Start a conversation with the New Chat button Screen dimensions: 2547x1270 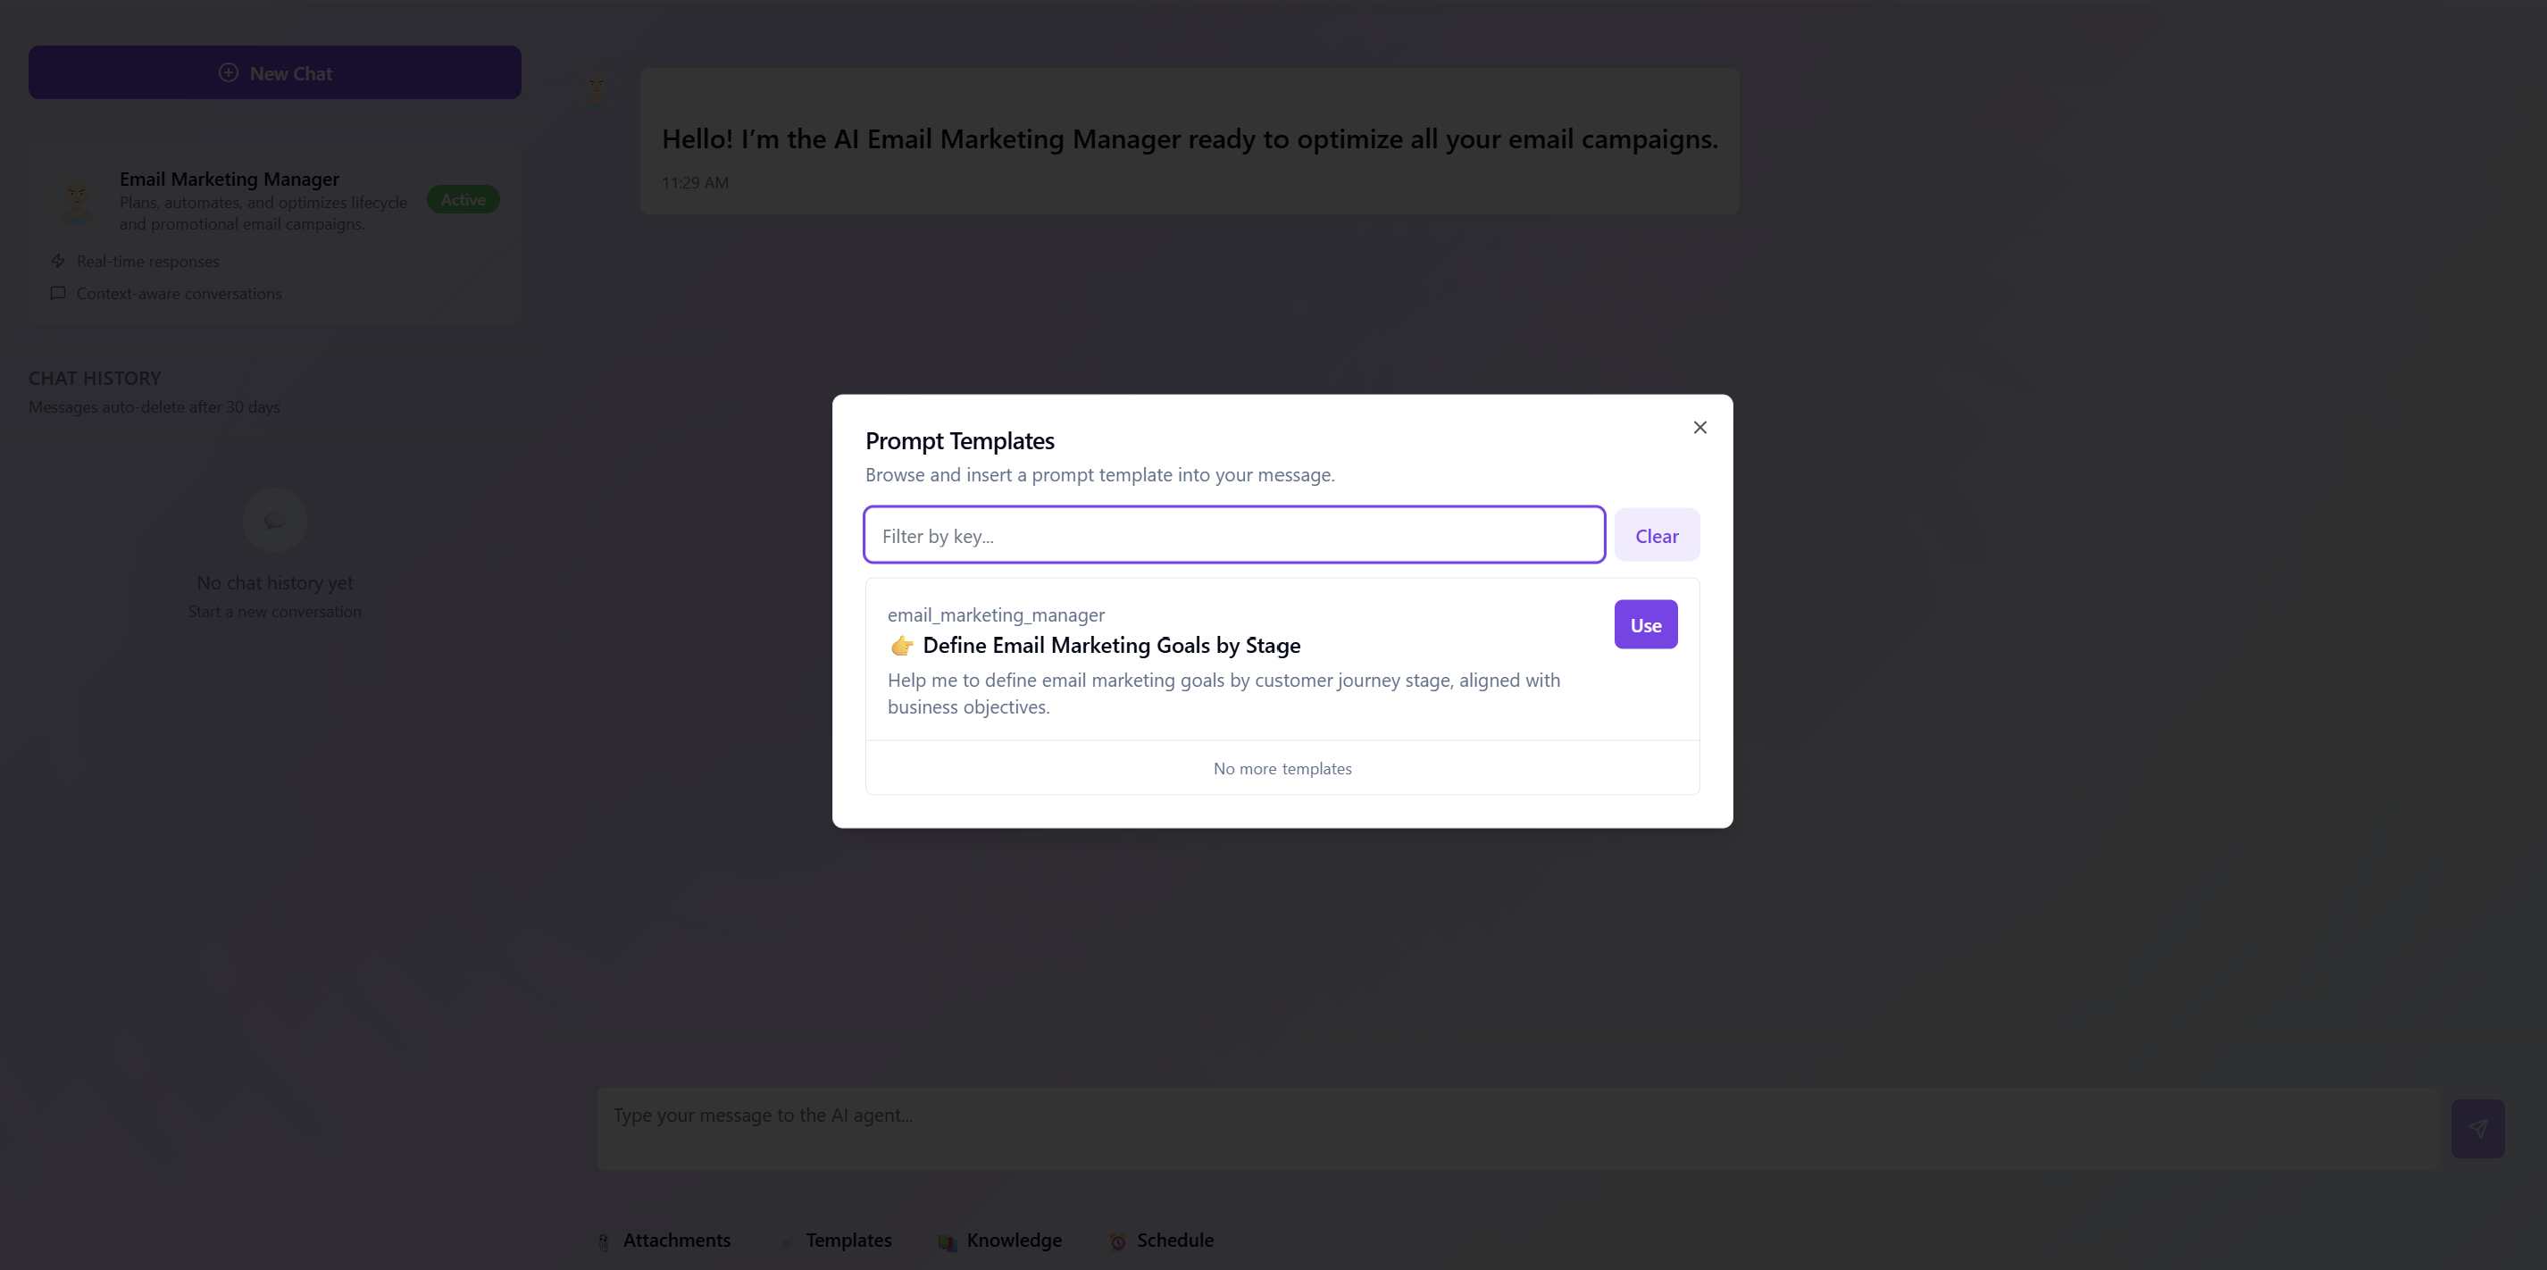point(274,72)
